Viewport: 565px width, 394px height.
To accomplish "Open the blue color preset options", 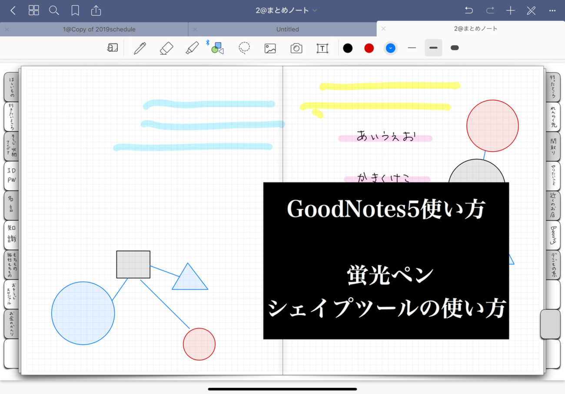I will [390, 48].
